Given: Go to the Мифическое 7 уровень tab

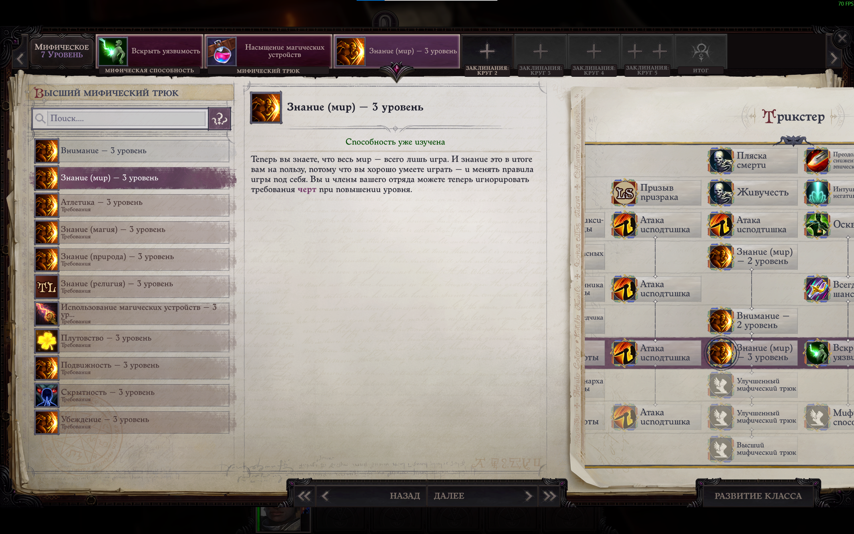Looking at the screenshot, I should coord(61,51).
